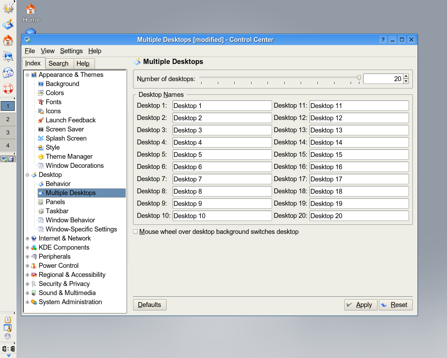Viewport: 447px width, 358px height.
Task: Click the Regional & Accessibility flag icon
Action: click(34, 275)
